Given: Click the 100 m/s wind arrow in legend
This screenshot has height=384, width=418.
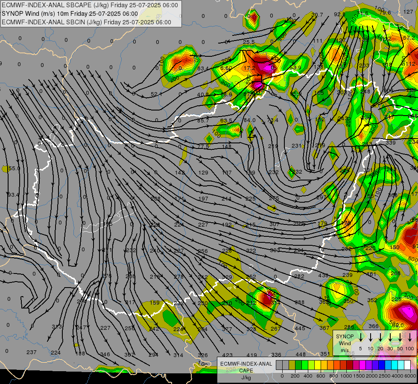Looking at the screenshot, I should pos(410,337).
